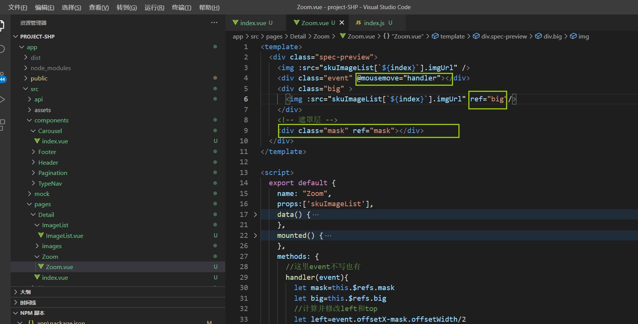Switch to the index.js editor tab

tap(377, 23)
